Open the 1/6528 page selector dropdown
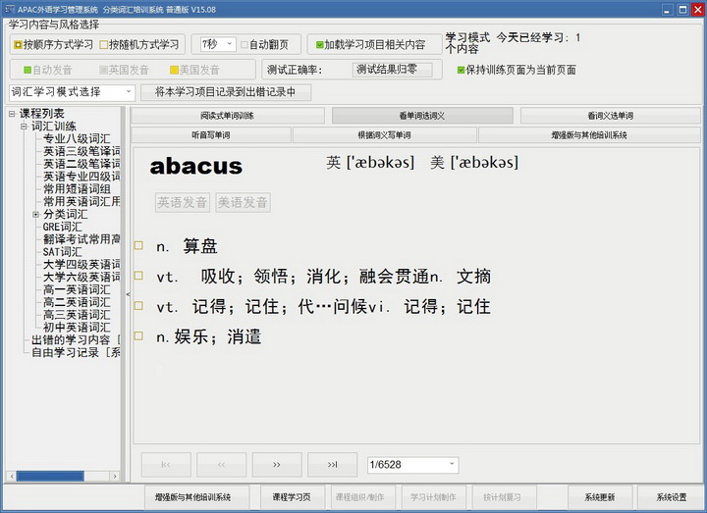 (x=413, y=465)
